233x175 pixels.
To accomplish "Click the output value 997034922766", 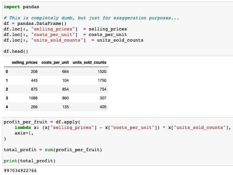I will coord(20,171).
